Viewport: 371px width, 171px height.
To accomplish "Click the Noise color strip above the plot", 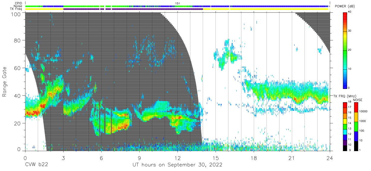I will pos(177,6).
